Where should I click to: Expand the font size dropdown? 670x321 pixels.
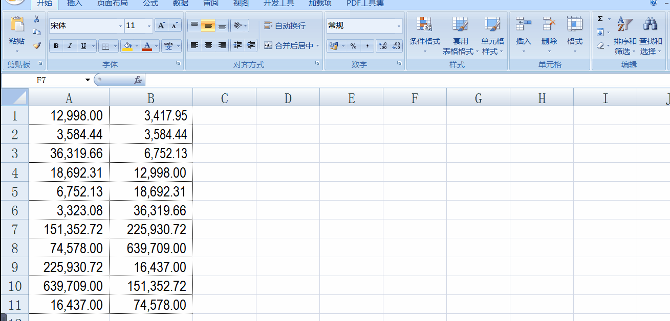(149, 26)
